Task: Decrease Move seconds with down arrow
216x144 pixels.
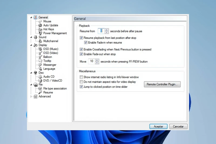Action: 97,63
